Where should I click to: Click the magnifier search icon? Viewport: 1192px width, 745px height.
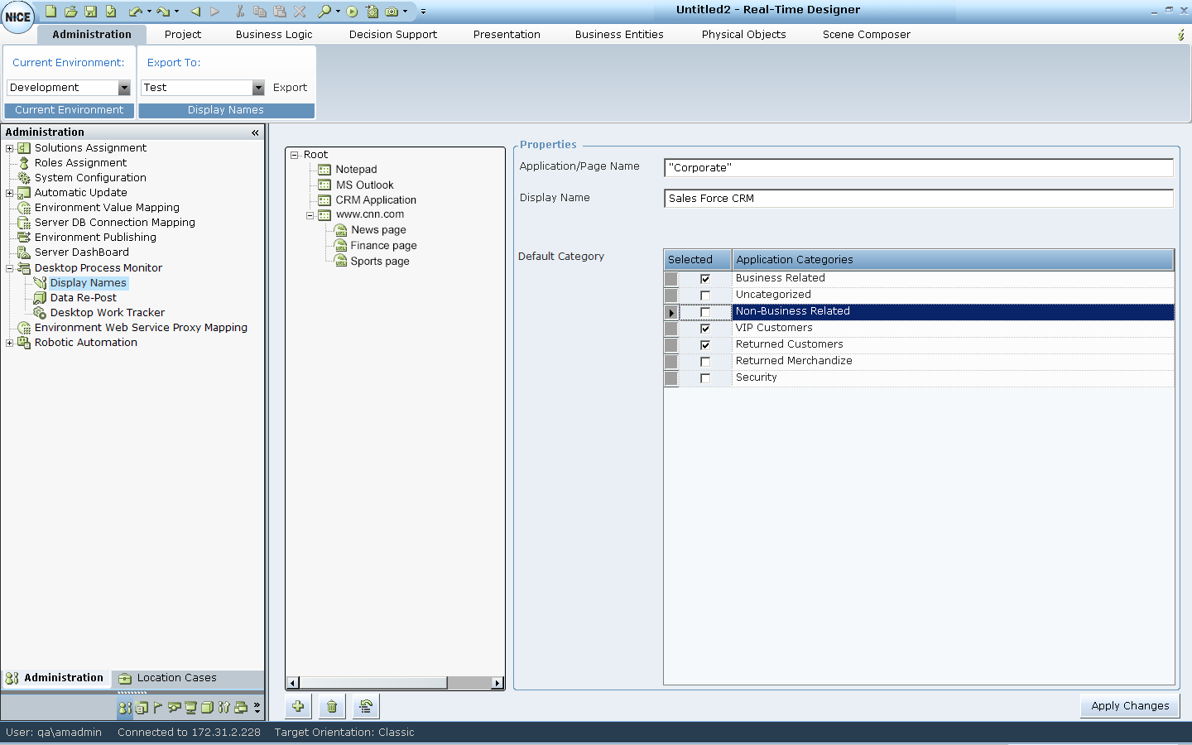tap(324, 12)
